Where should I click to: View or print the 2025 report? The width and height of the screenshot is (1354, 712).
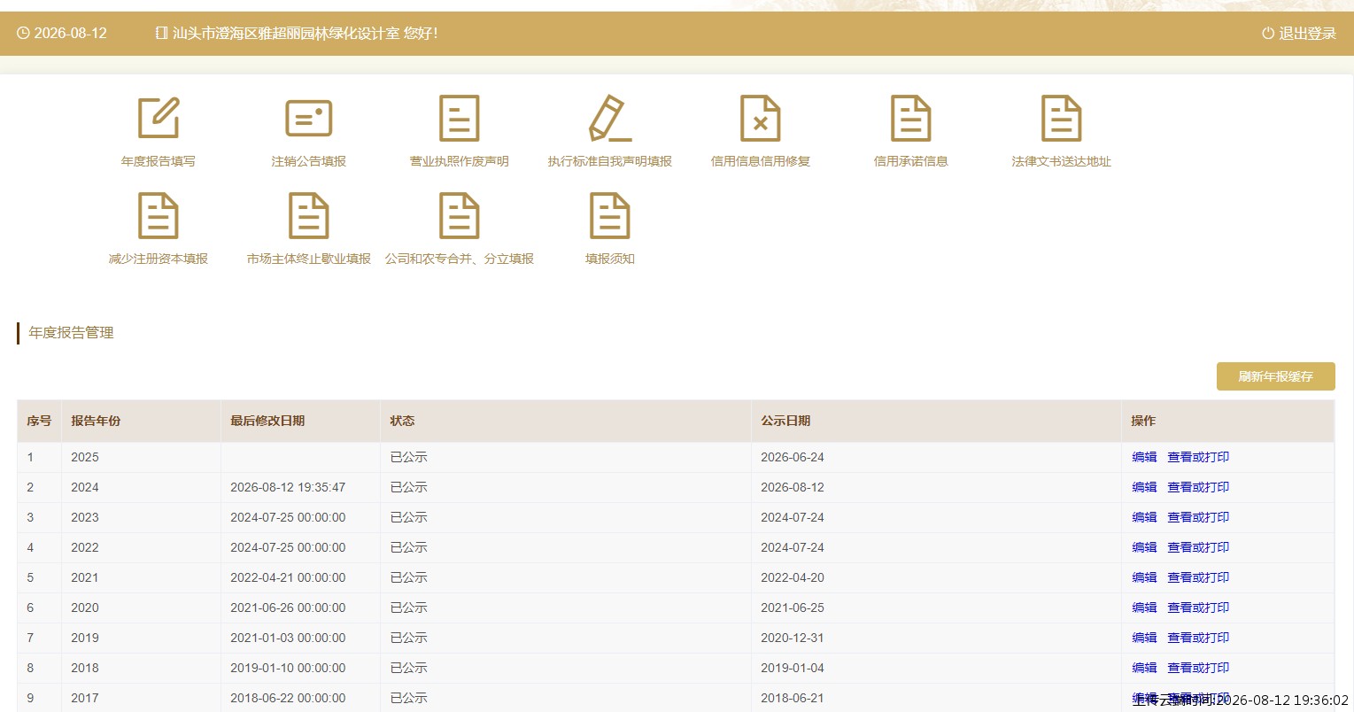pos(1198,457)
